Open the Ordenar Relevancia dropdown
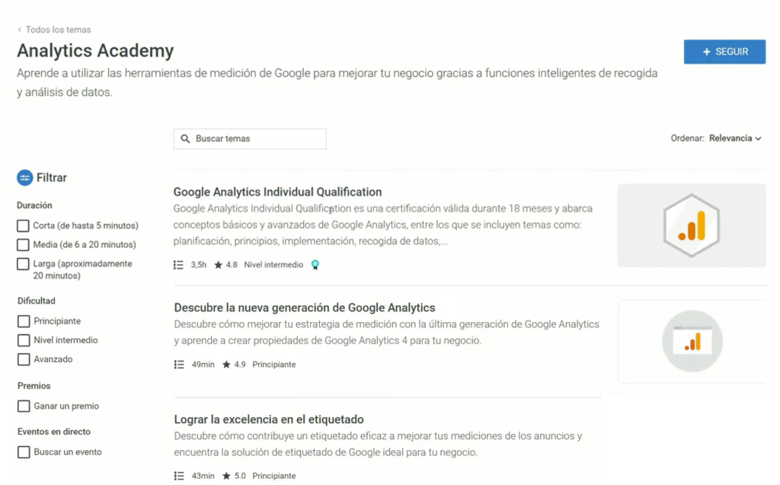 pos(733,138)
